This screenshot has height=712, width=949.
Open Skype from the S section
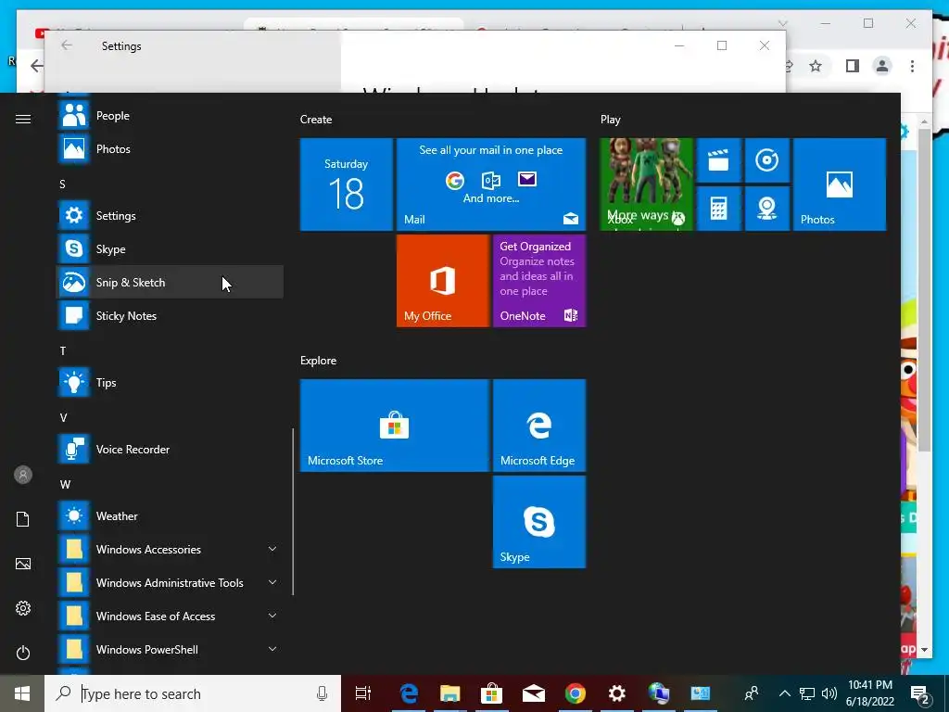[x=170, y=248]
